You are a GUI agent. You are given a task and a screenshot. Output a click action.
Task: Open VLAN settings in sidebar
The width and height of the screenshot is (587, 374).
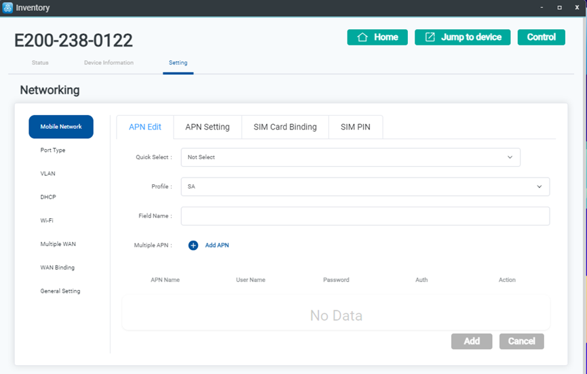[48, 173]
